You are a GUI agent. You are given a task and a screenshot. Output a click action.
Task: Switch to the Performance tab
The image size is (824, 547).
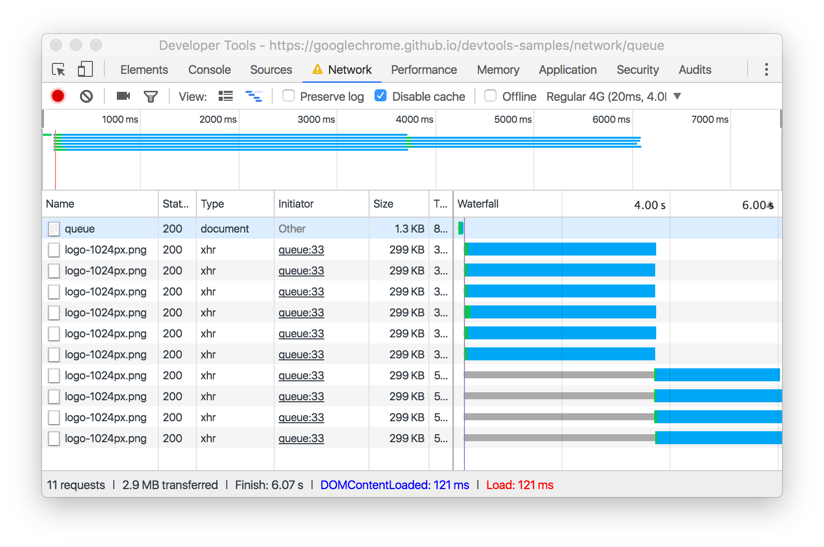pos(424,69)
